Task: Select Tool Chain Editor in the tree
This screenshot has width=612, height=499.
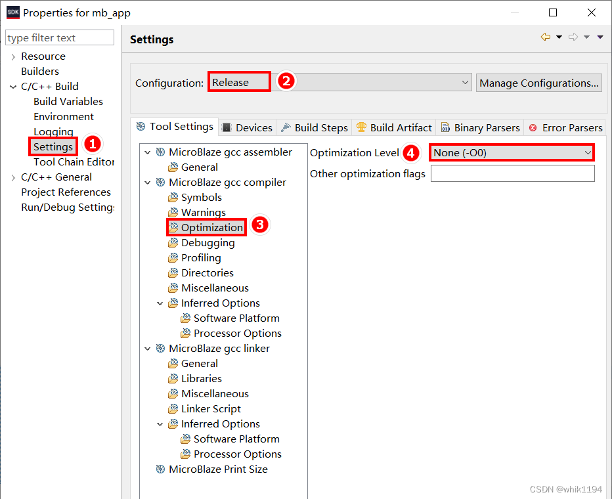Action: 74,162
